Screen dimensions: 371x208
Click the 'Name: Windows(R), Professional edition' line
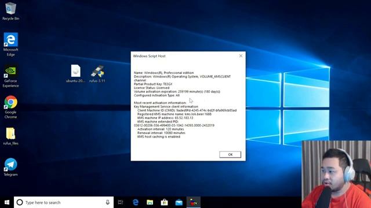[163, 73]
